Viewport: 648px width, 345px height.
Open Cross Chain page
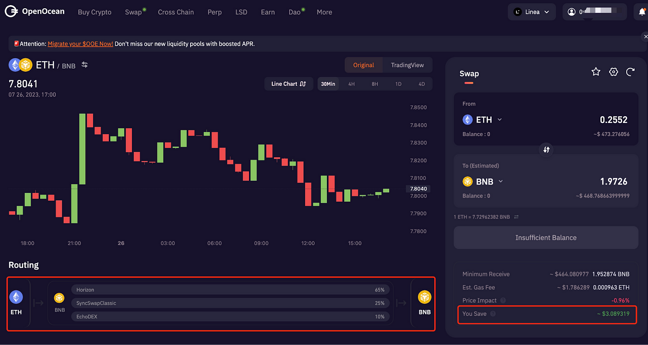click(x=176, y=12)
